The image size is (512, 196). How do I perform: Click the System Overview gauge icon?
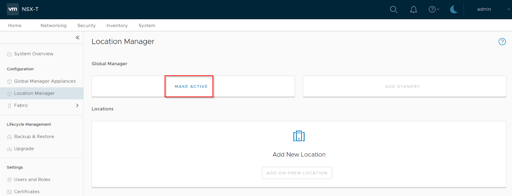(9, 54)
